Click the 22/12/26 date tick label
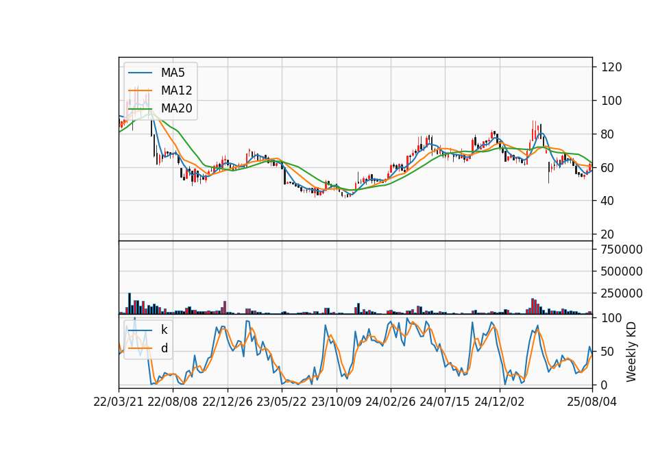 (x=228, y=402)
